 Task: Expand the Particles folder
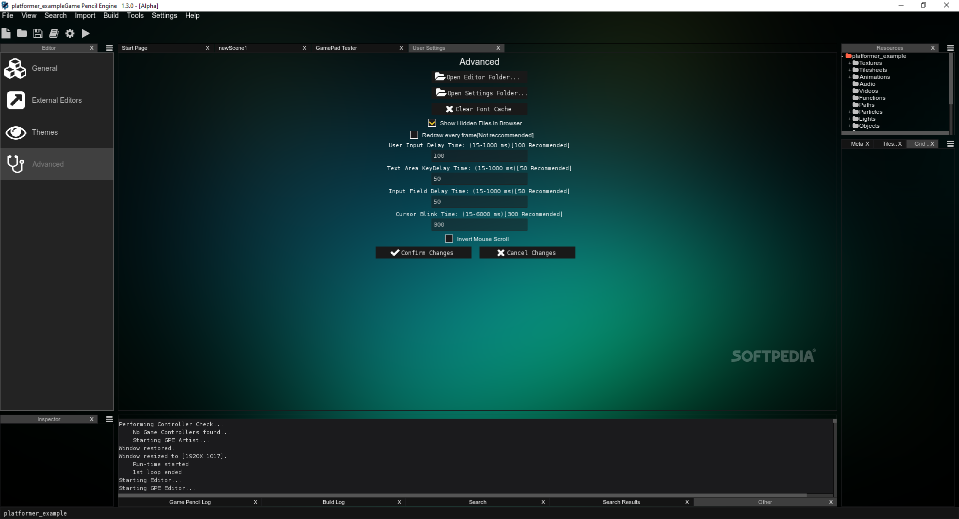(x=850, y=112)
